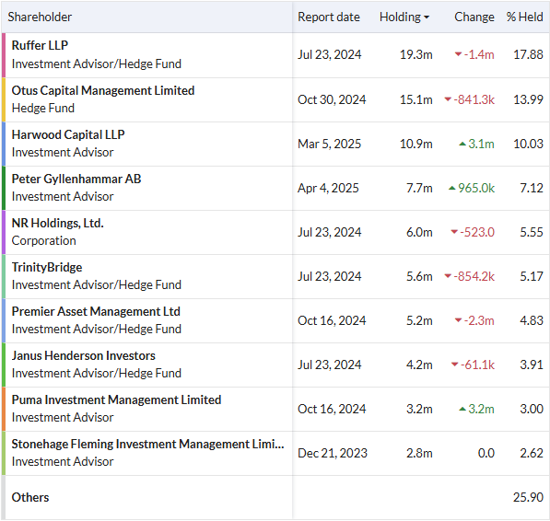550x521 pixels.
Task: Select report date Dec 21, 2023
Action: (333, 453)
